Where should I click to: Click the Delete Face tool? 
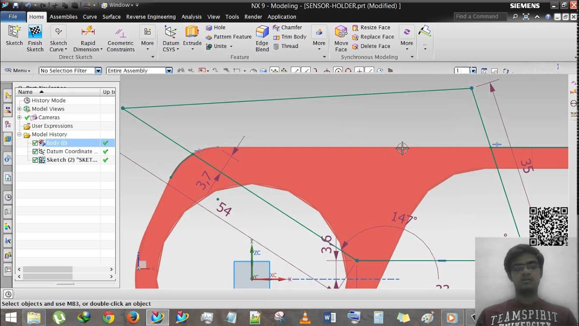pyautogui.click(x=371, y=46)
